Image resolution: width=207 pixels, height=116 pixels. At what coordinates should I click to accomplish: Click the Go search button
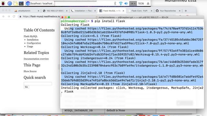[27, 87]
